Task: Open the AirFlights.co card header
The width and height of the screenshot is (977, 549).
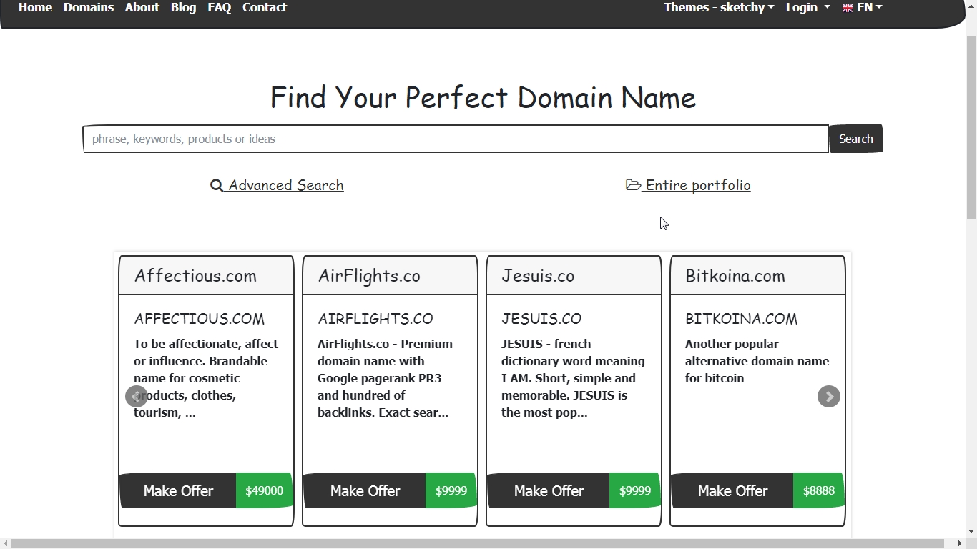Action: [390, 276]
